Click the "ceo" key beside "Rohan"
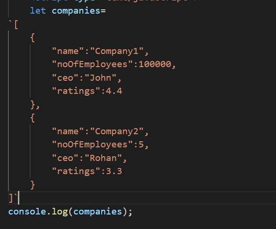 click(x=65, y=158)
